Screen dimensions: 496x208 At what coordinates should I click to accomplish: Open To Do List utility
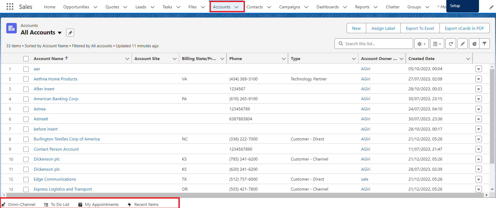[57, 204]
